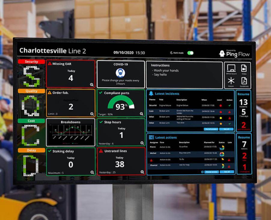Click magnifier icon on Untrated lines tile
Screen dimensions: 271x220
click(x=142, y=172)
